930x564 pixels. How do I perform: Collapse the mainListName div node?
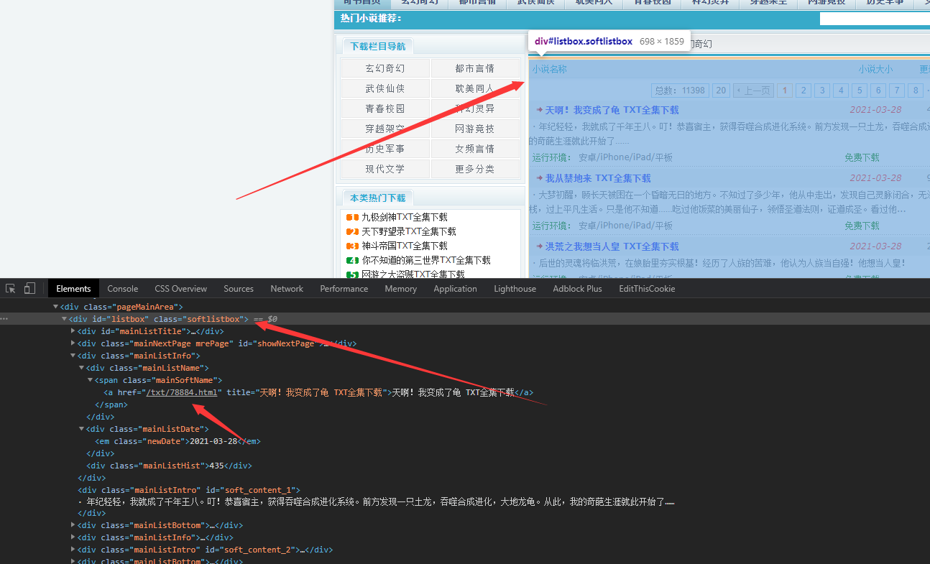point(81,368)
